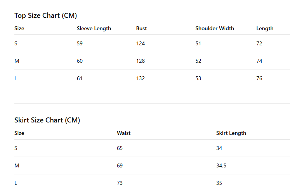Screen dimensions: 290x193
Task: Select skirt length value 35
Action: 219,183
